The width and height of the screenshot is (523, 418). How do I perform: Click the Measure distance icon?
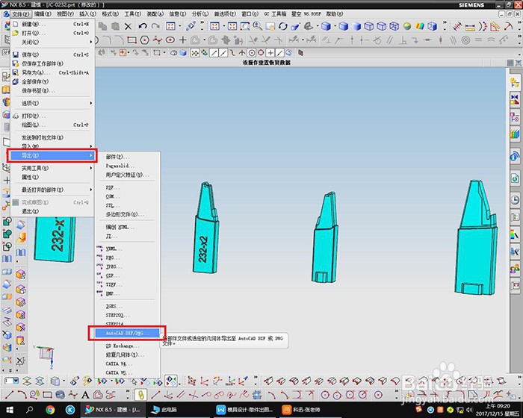tap(470, 26)
